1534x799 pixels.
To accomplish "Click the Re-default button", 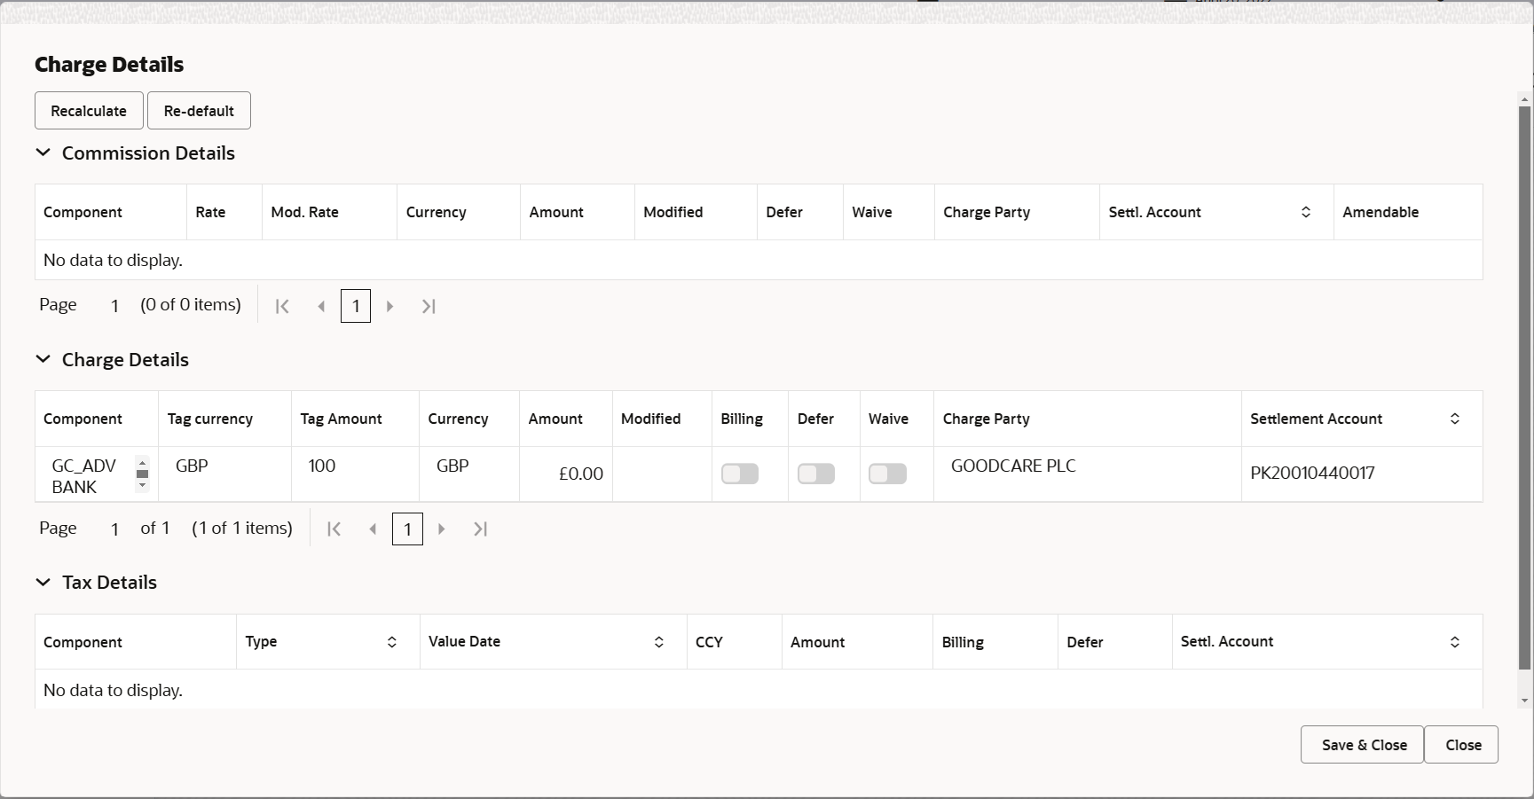I will pyautogui.click(x=198, y=110).
